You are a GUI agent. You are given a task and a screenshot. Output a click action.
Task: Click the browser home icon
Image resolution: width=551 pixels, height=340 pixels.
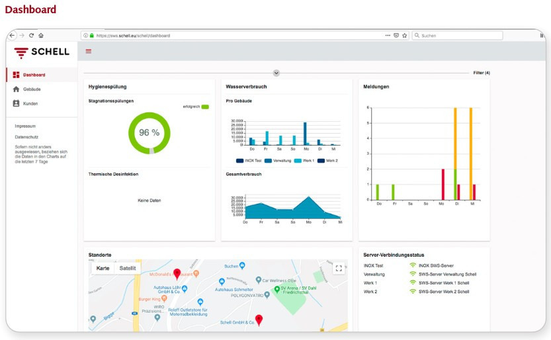(41, 35)
